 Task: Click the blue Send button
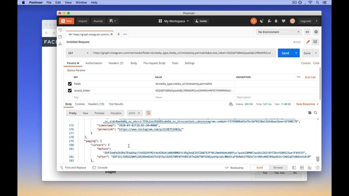(285, 53)
